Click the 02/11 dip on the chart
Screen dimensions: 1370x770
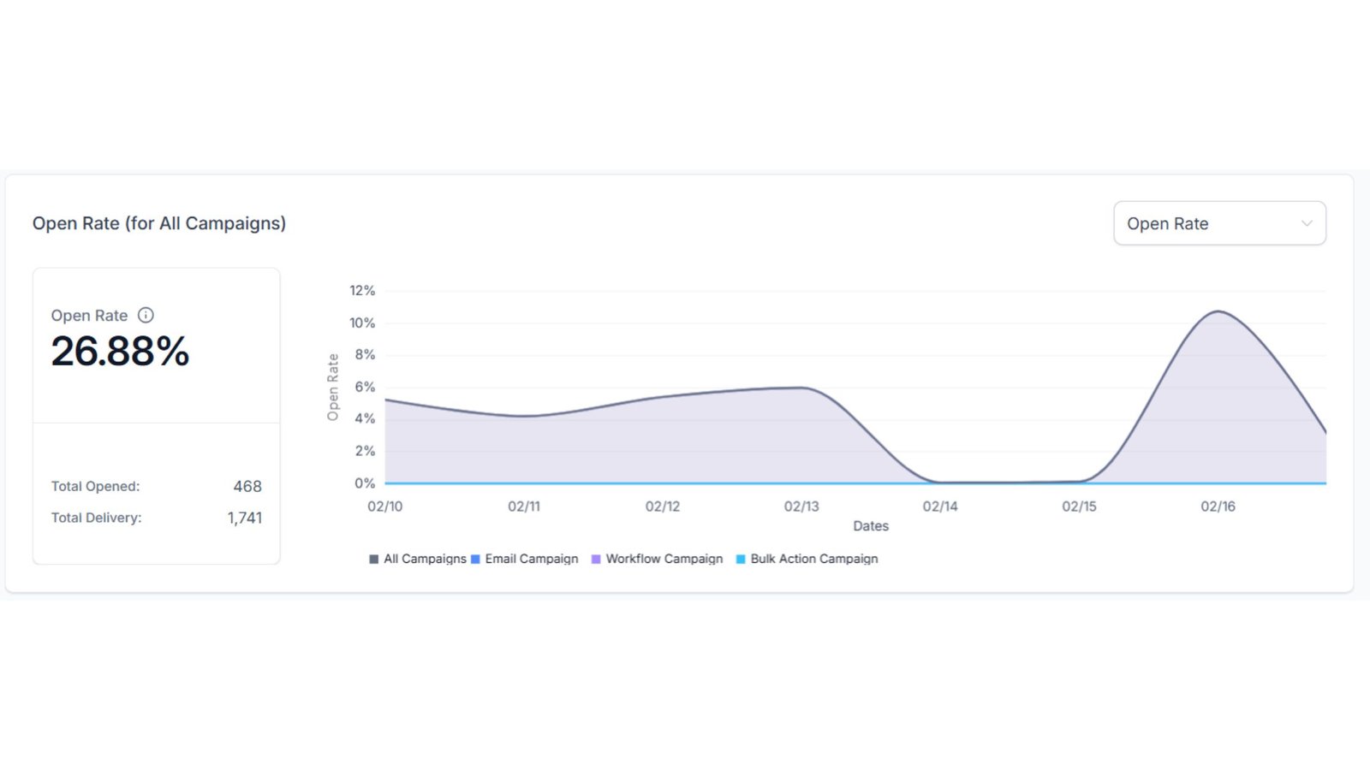pyautogui.click(x=524, y=416)
